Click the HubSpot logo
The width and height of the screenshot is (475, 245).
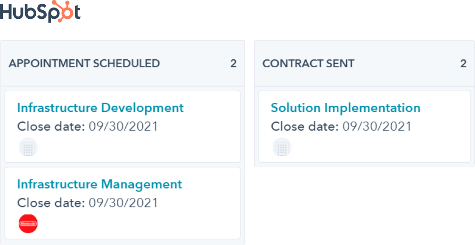click(x=41, y=11)
